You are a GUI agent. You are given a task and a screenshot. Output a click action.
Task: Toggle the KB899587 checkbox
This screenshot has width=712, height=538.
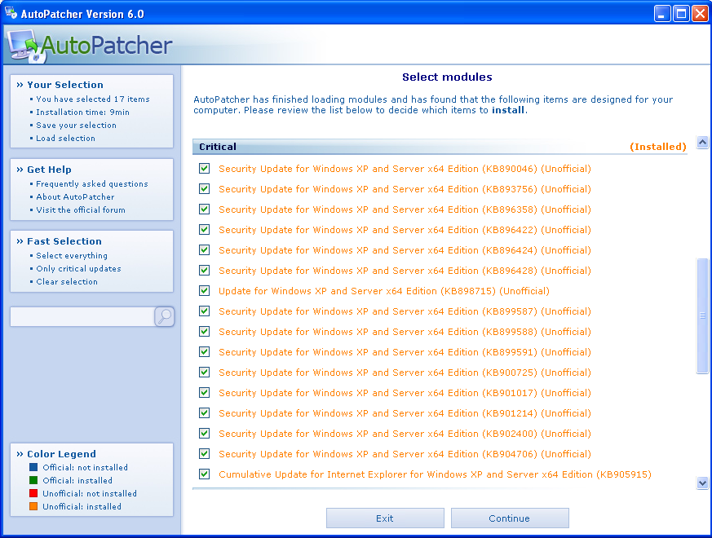pos(205,311)
